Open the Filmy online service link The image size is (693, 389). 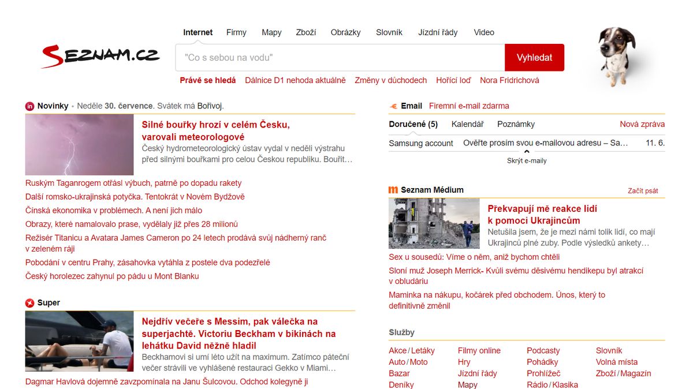click(x=479, y=350)
